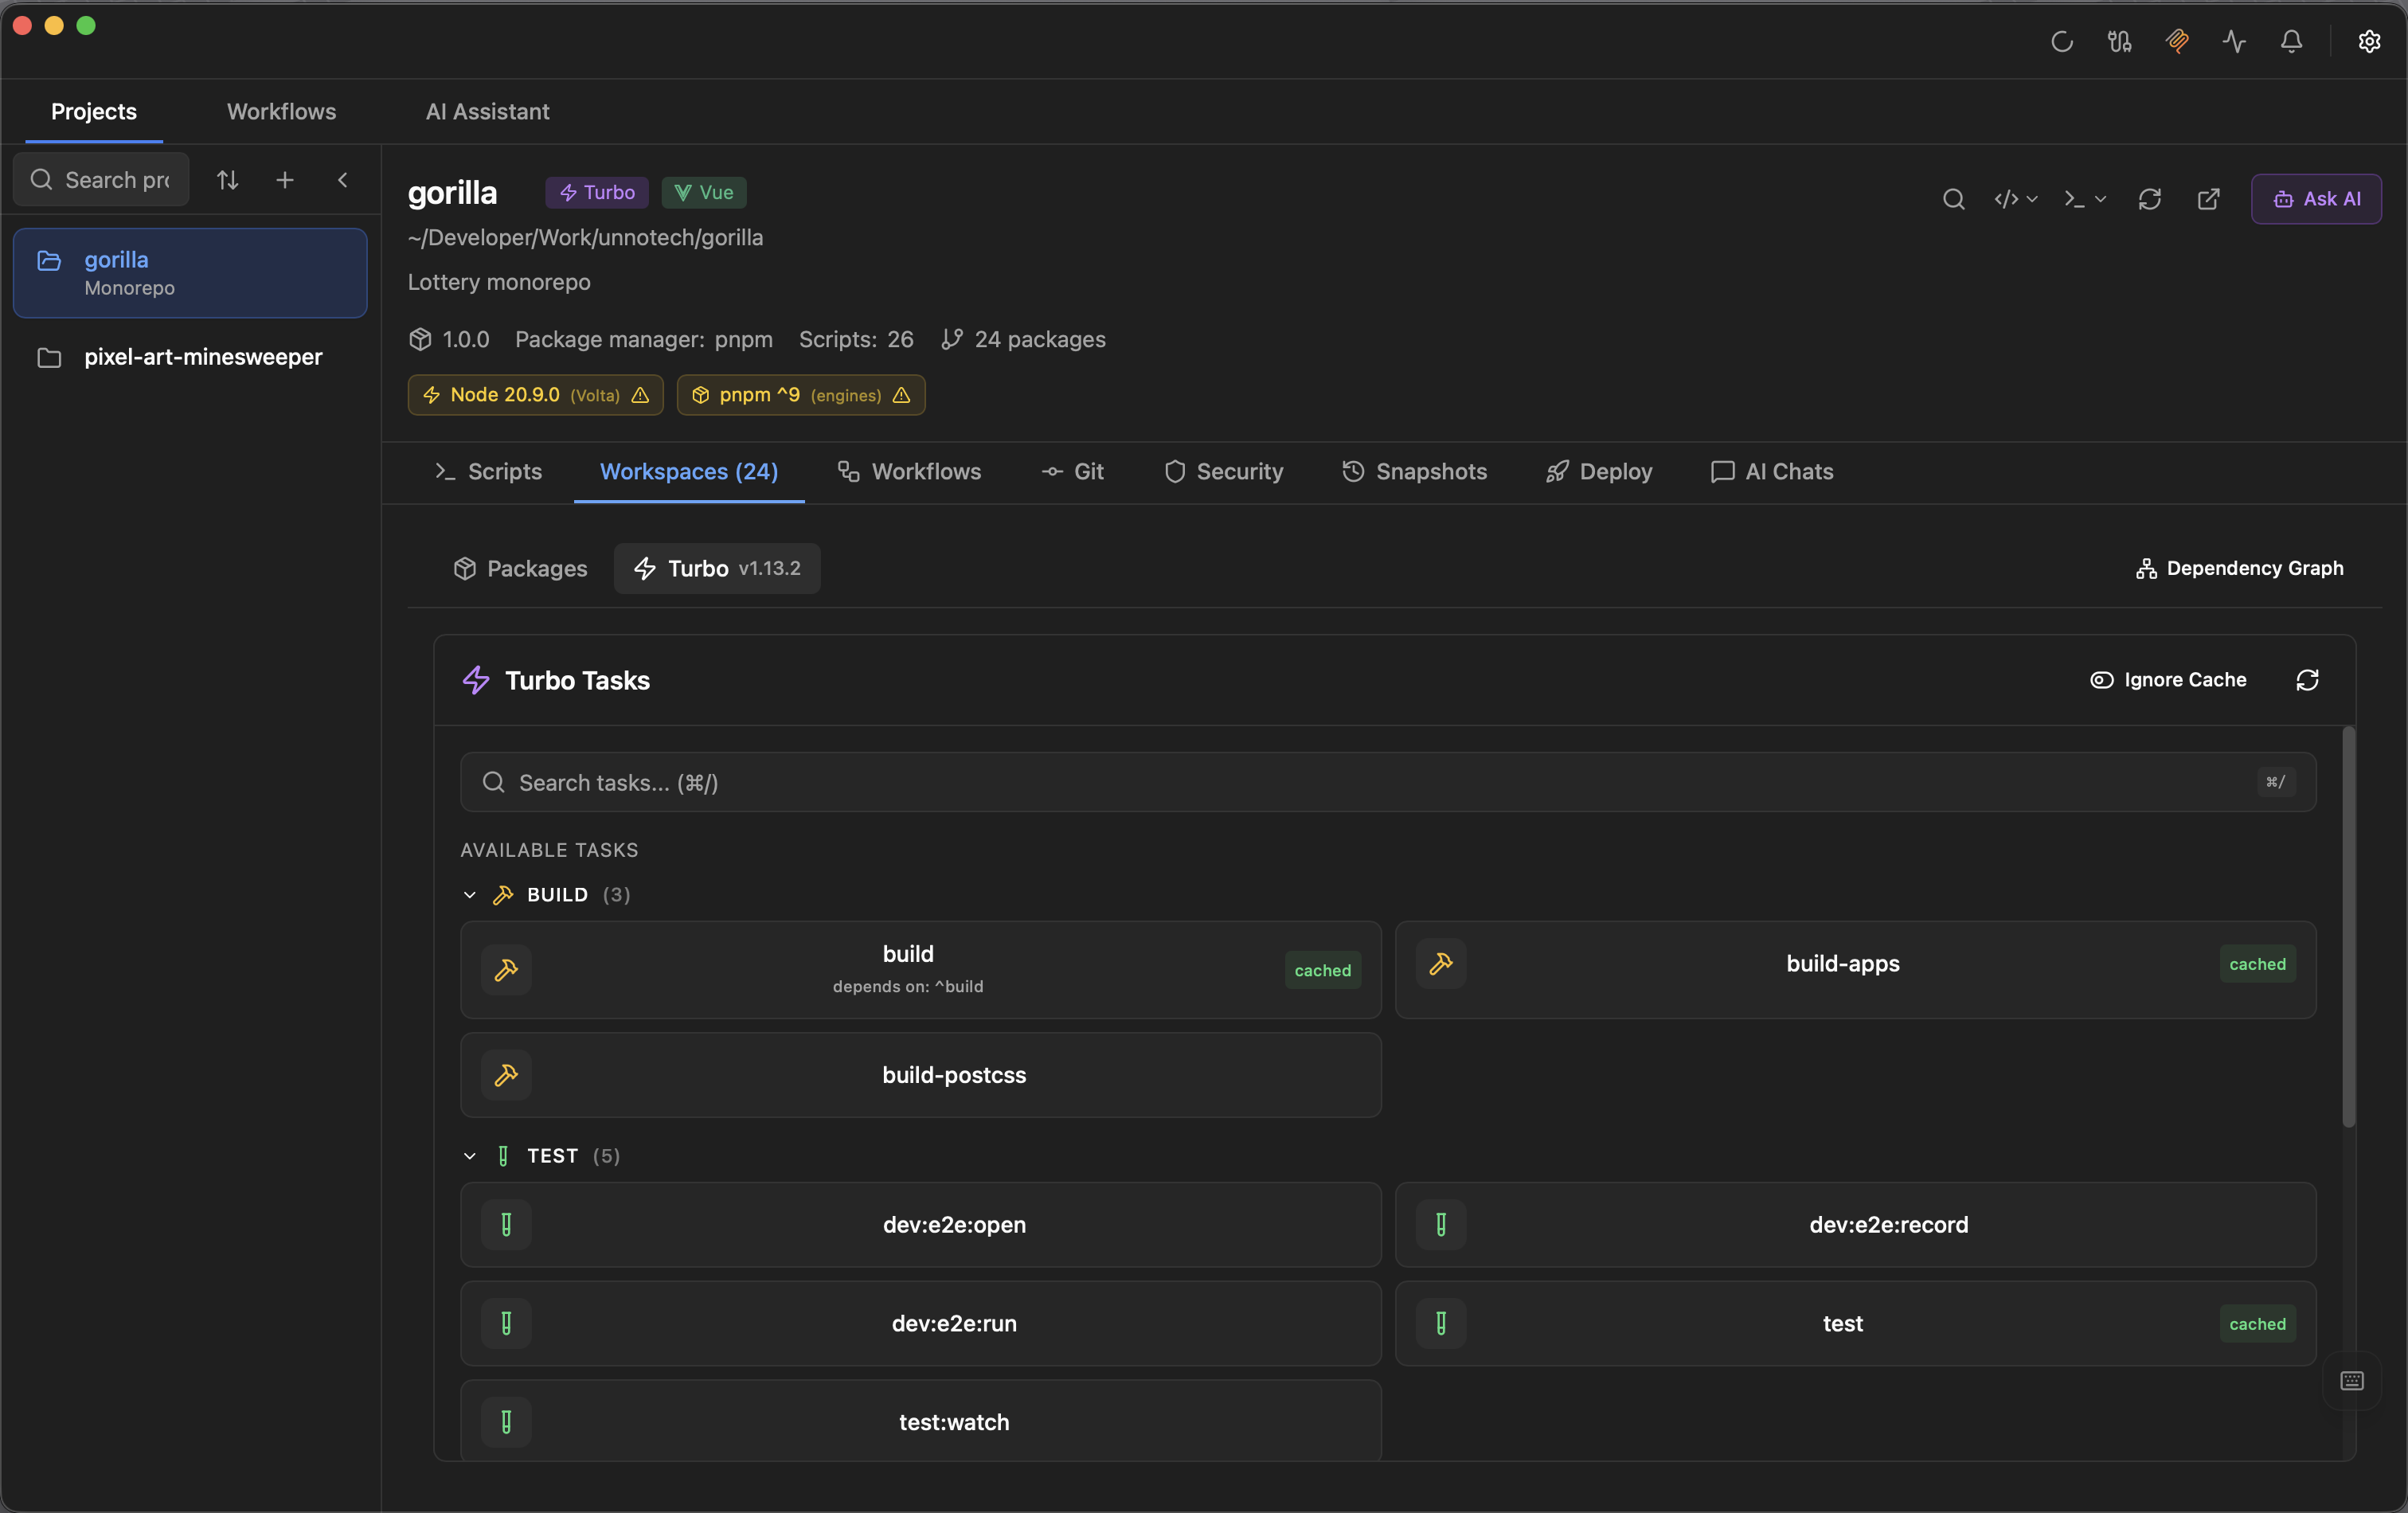Image resolution: width=2408 pixels, height=1513 pixels.
Task: Switch to the AI Assistant tab
Action: [x=487, y=112]
